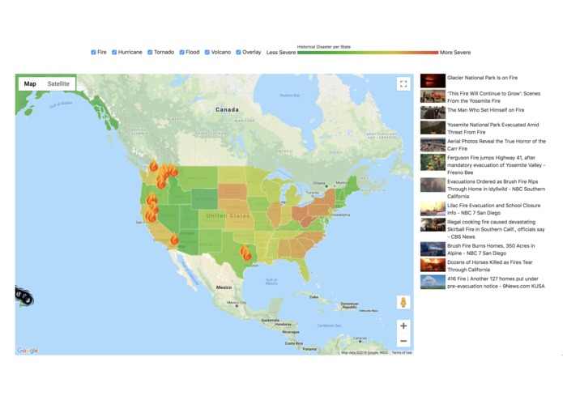The width and height of the screenshot is (563, 400).
Task: Click the Glacier National Park article thumbnail
Action: (433, 81)
